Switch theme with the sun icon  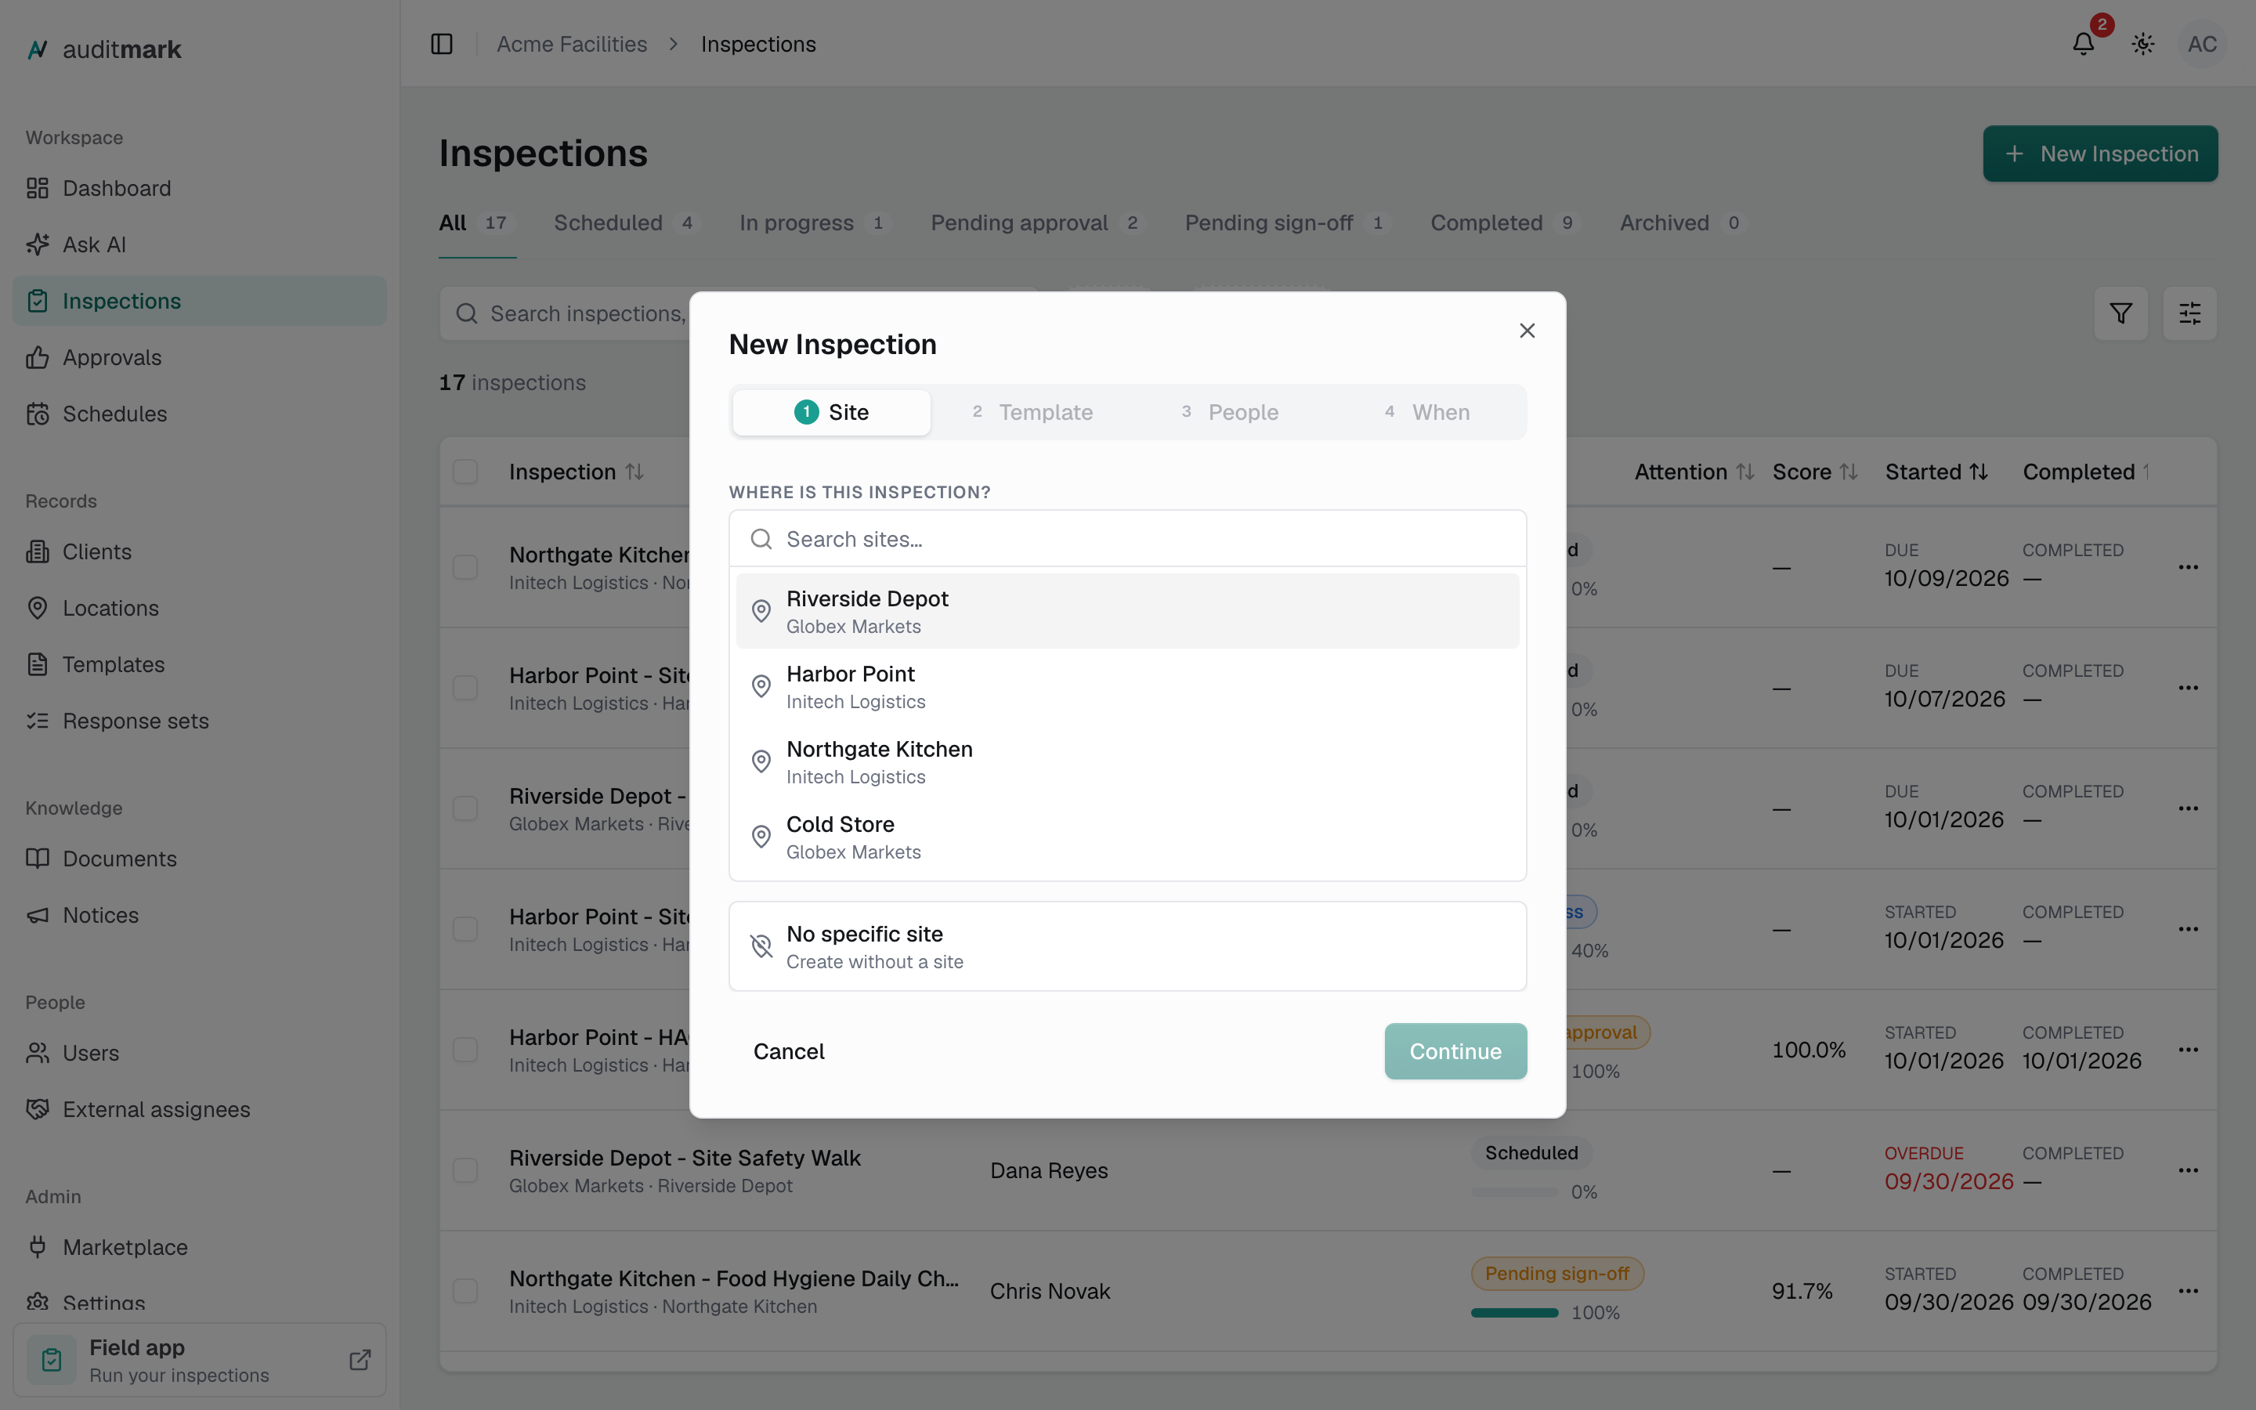2143,44
